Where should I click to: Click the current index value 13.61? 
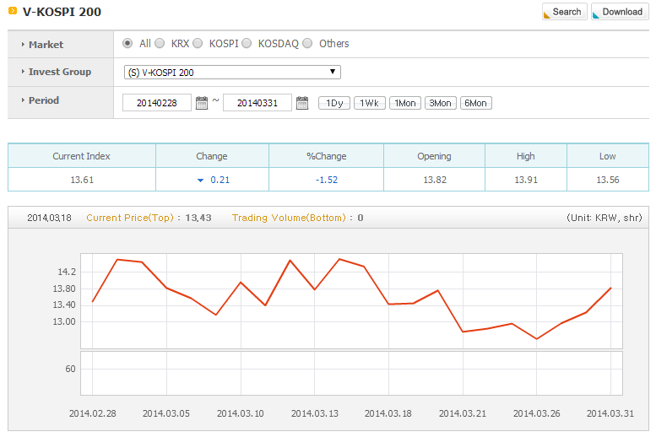click(x=82, y=180)
